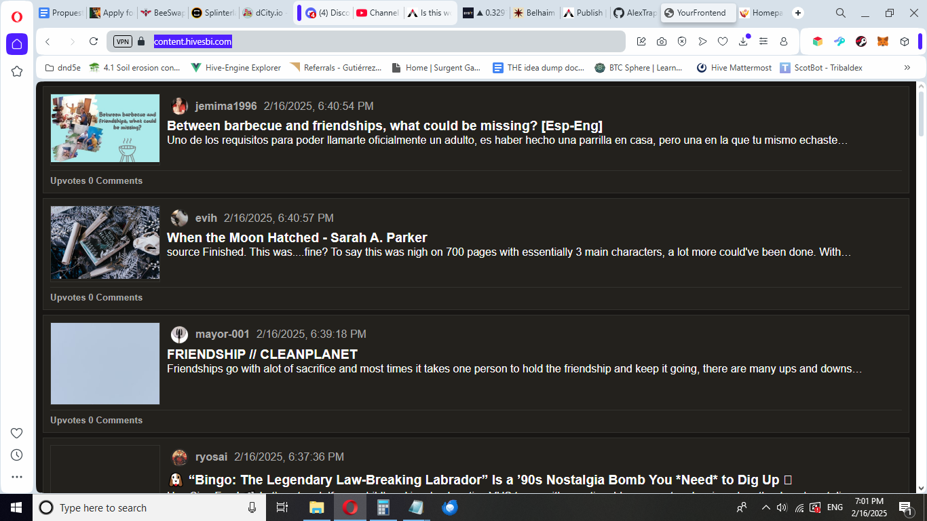Viewport: 927px width, 521px height.
Task: Open jemima1996 barbecue post thumbnail
Action: (105, 128)
